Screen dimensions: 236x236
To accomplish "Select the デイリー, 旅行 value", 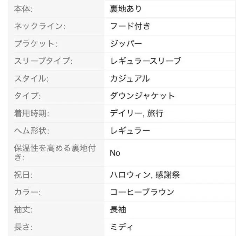I will (137, 113).
